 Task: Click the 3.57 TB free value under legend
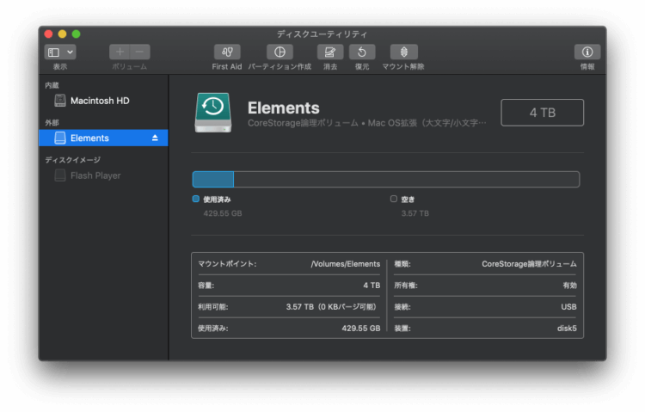click(x=415, y=213)
